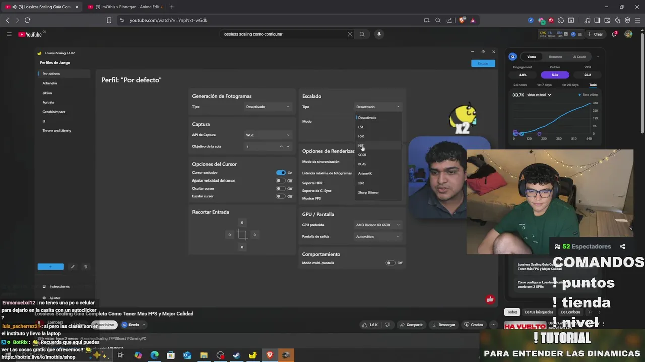Open the Brave Leo AI sparkle icon
Viewport: 645px width, 362px height.
(x=617, y=20)
